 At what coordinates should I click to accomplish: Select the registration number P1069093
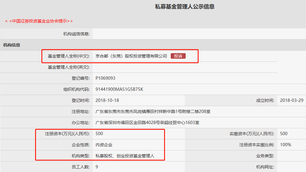point(105,78)
